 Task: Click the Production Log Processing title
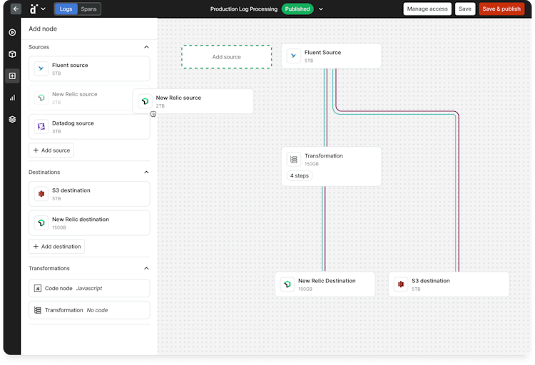click(x=244, y=9)
